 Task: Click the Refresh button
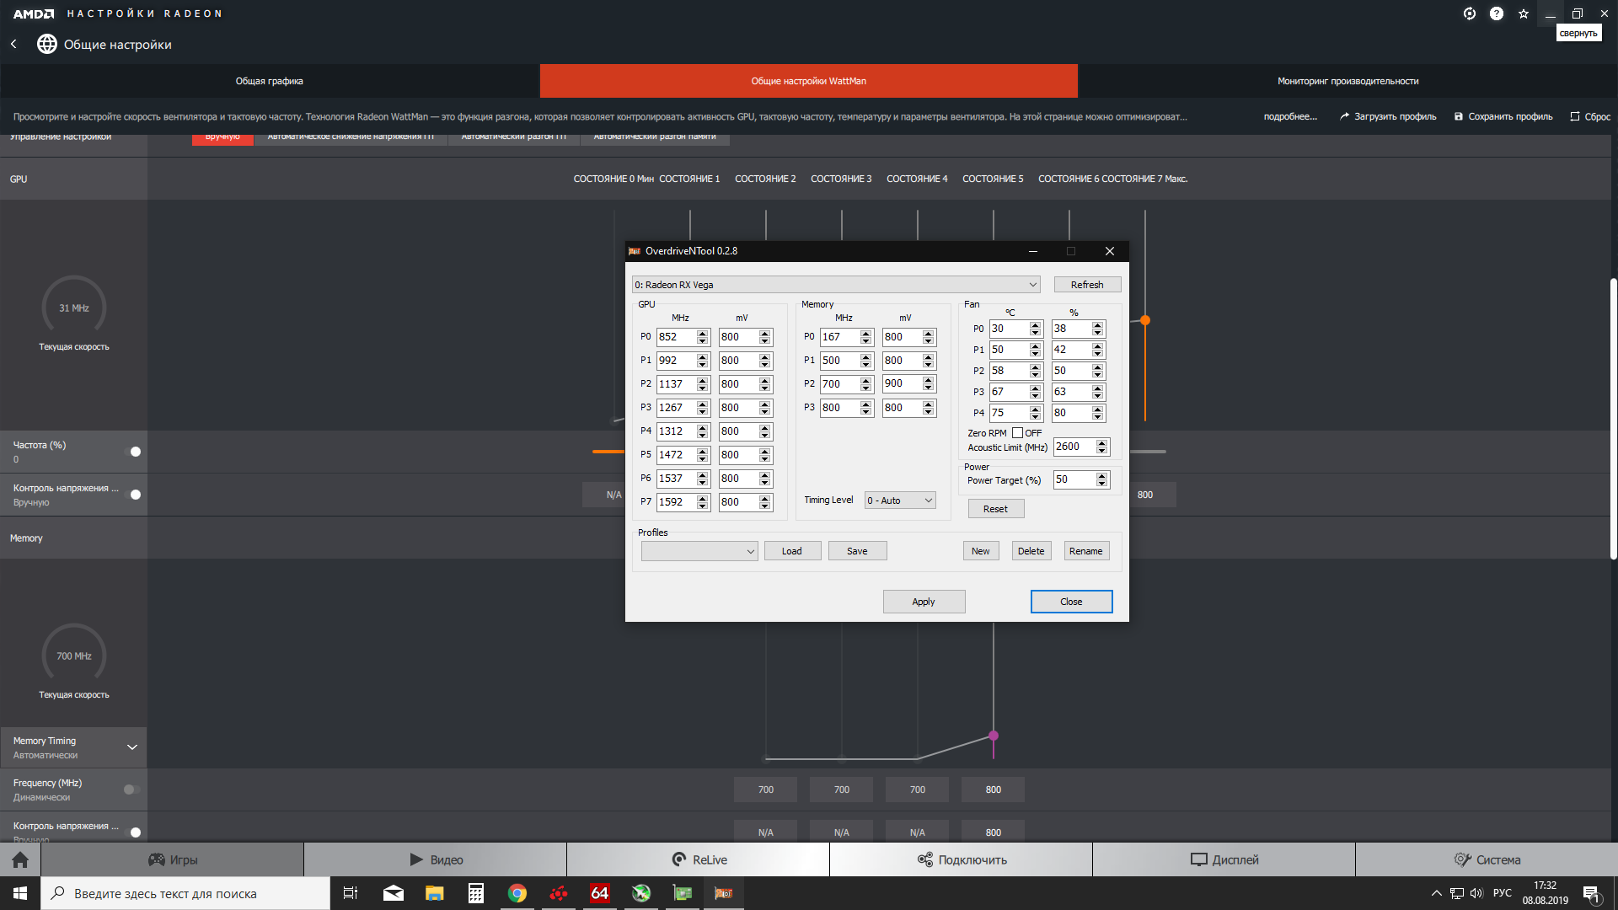[1086, 285]
